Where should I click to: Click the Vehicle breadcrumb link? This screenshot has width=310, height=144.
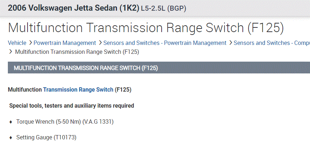coord(17,43)
